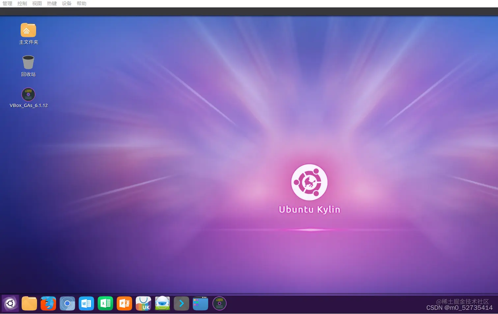Select the VBox_GAs_6.1.12 disc desktop icon
Image resolution: width=498 pixels, height=314 pixels.
pos(28,94)
